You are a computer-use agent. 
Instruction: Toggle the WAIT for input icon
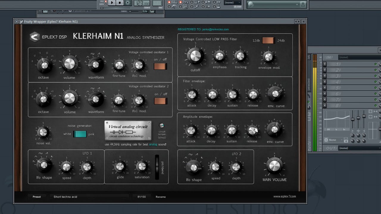pos(185,7)
